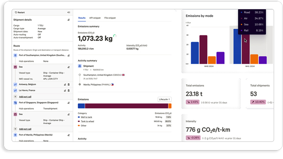Delete Antwerp, Belgium port call
283x159 pixels.
coord(69,84)
